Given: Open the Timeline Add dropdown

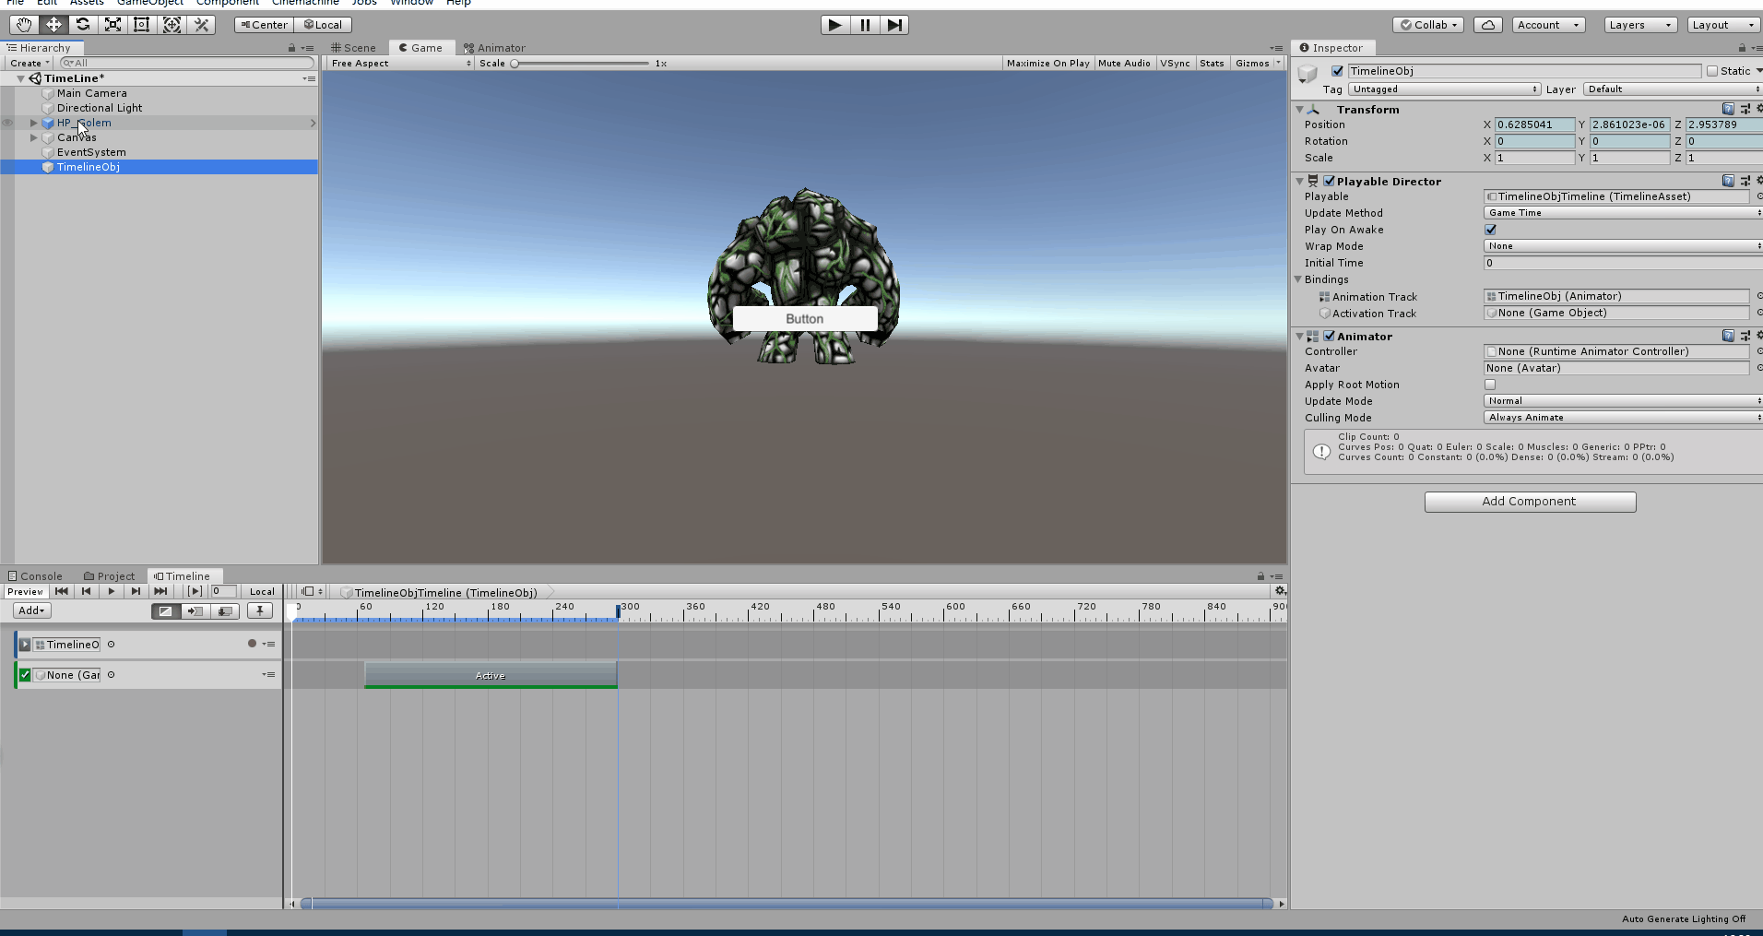Looking at the screenshot, I should (32, 610).
